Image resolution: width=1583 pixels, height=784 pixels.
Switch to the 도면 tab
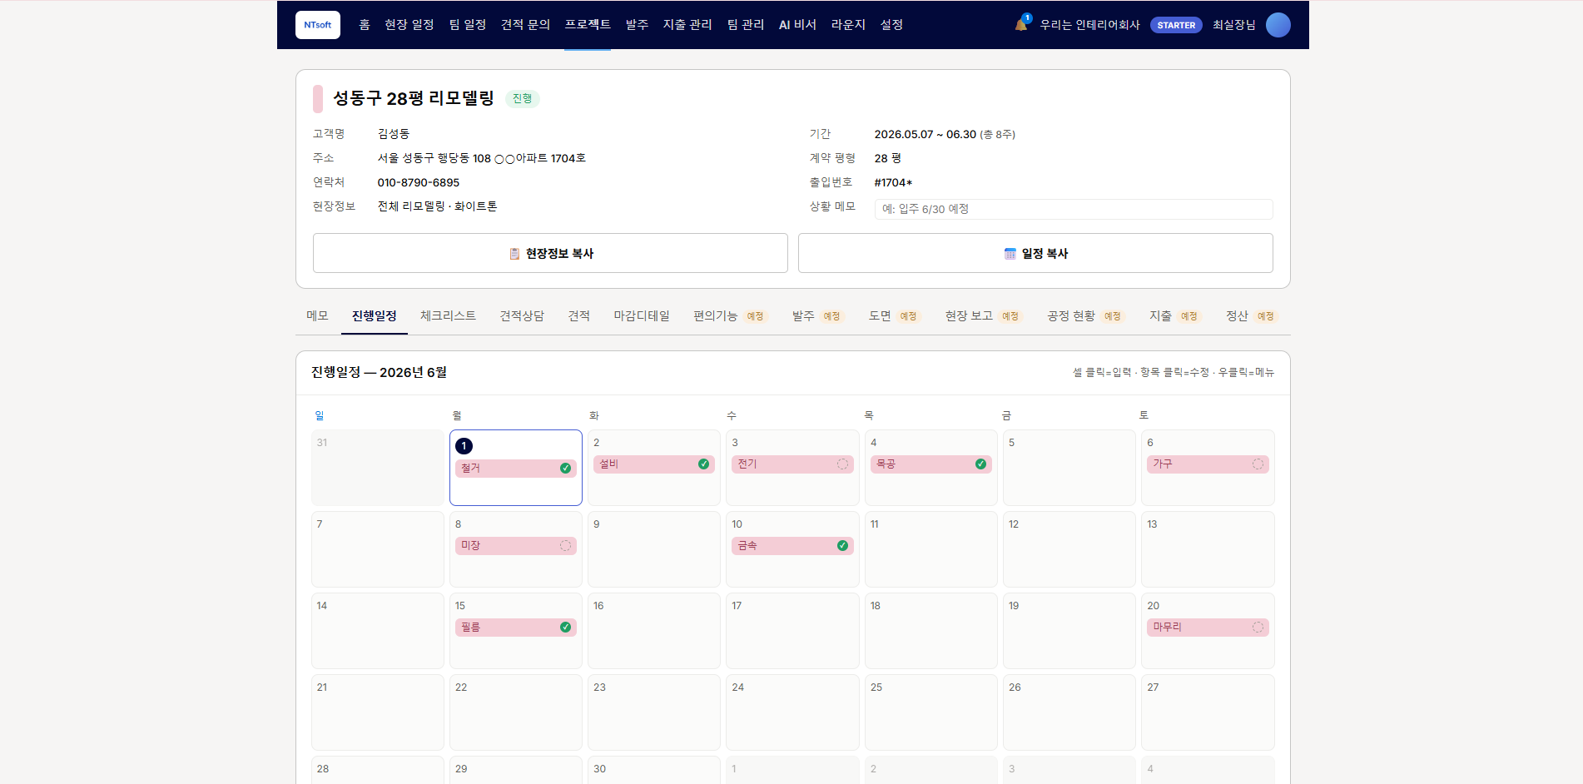click(x=894, y=316)
